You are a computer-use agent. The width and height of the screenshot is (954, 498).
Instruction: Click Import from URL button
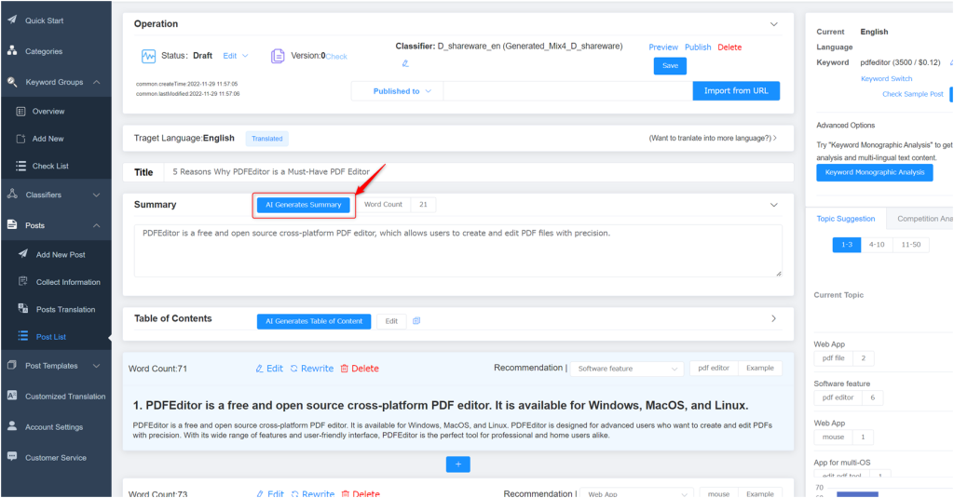(736, 91)
